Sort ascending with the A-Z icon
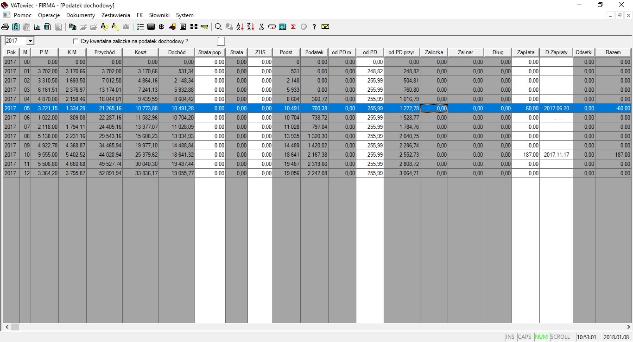This screenshot has width=633, height=342. 240,27
